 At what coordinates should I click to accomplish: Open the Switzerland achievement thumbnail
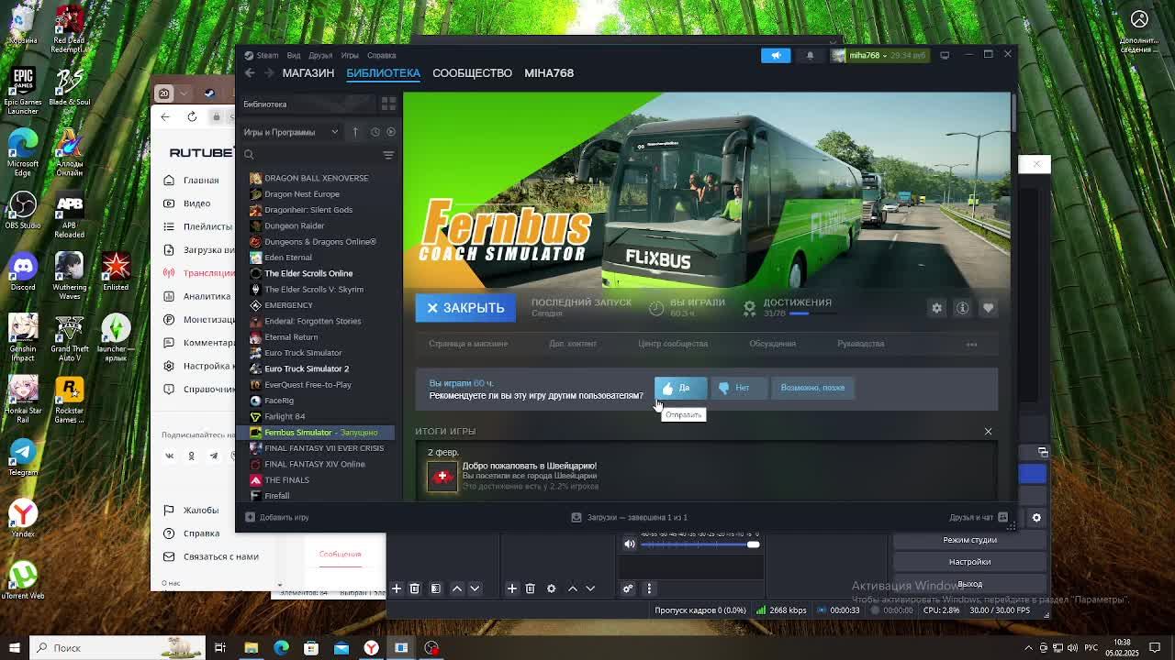(442, 477)
